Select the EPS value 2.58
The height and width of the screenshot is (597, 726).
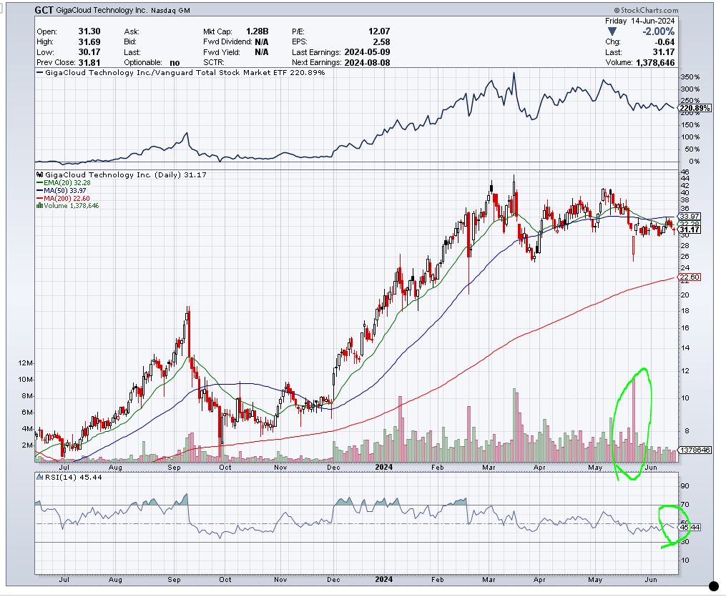click(381, 41)
